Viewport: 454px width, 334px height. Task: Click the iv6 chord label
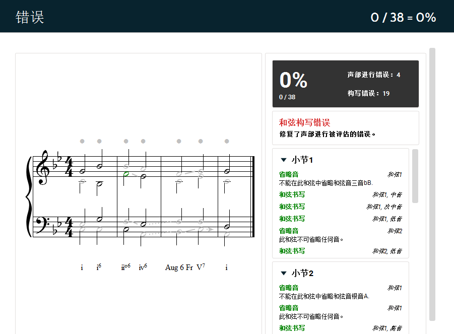[143, 267]
